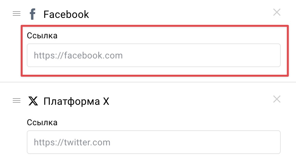Place cursor in the Facebook URL input

[x=154, y=55]
